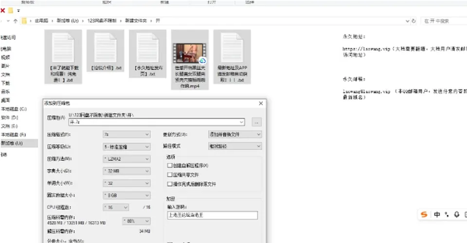Open the word size dropdown showing 32
Screen dimensions: 467x243
click(126, 183)
